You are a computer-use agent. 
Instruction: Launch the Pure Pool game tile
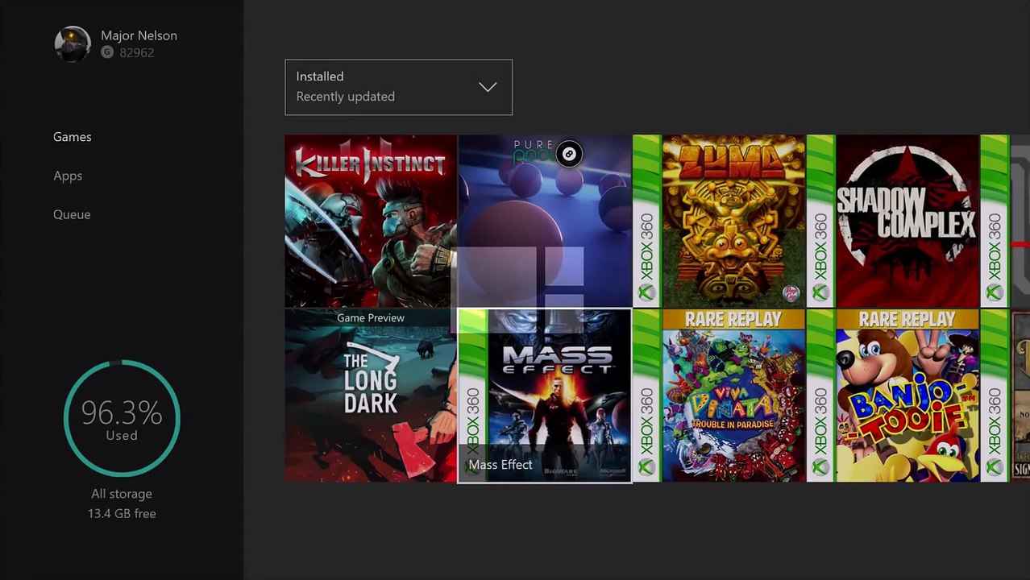(x=545, y=222)
